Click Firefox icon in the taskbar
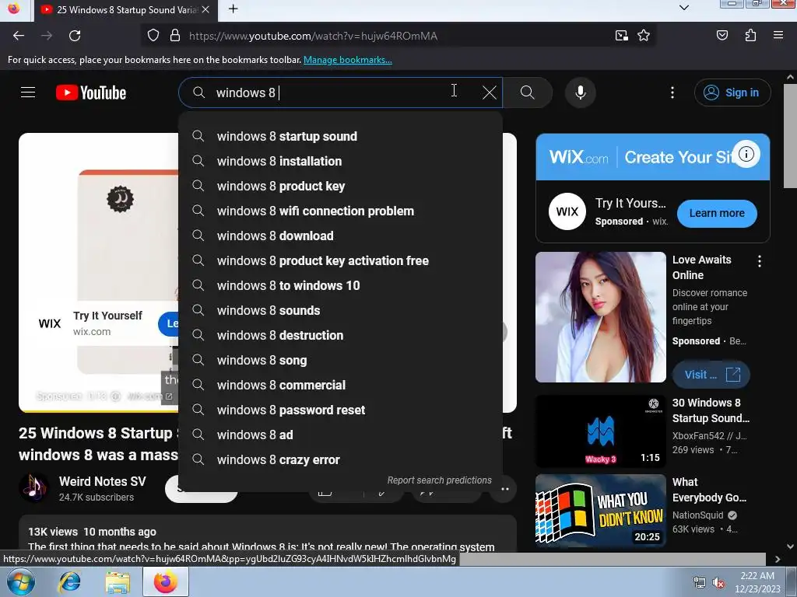This screenshot has height=597, width=797. [166, 581]
